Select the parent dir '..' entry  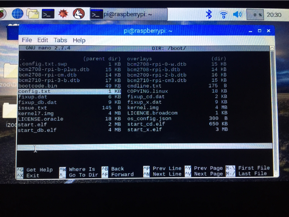coord(70,59)
